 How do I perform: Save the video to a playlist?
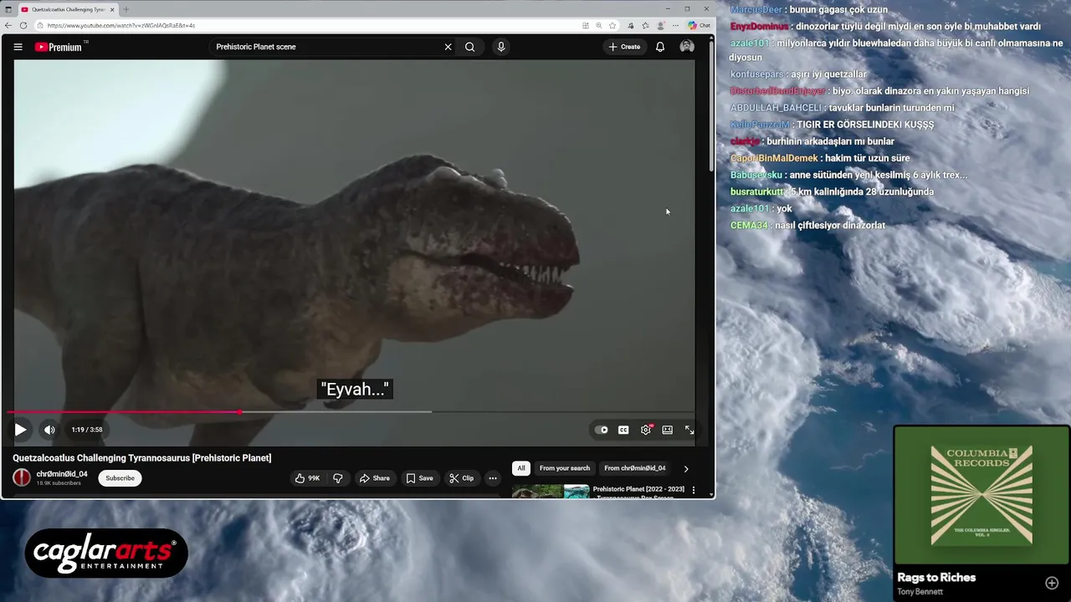[x=419, y=478]
